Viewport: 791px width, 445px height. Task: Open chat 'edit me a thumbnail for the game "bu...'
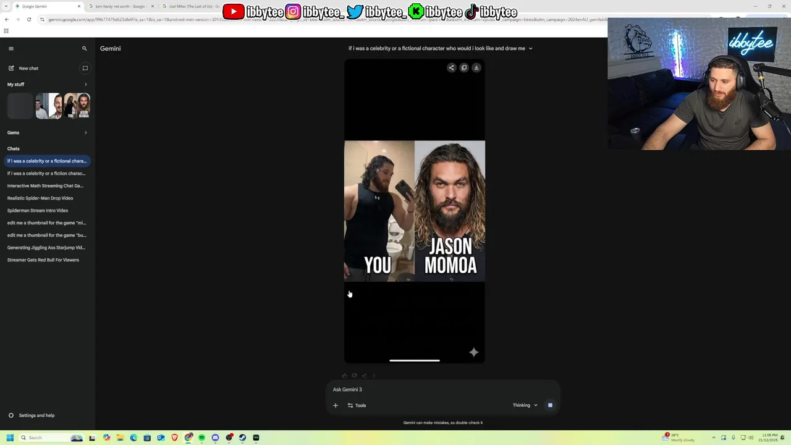click(47, 235)
